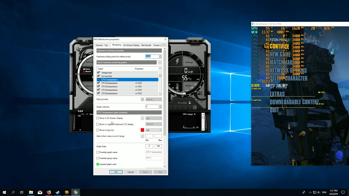This screenshot has height=196, width=349.
Task: Enable Show in tray icon checkbox
Action: coord(98,130)
